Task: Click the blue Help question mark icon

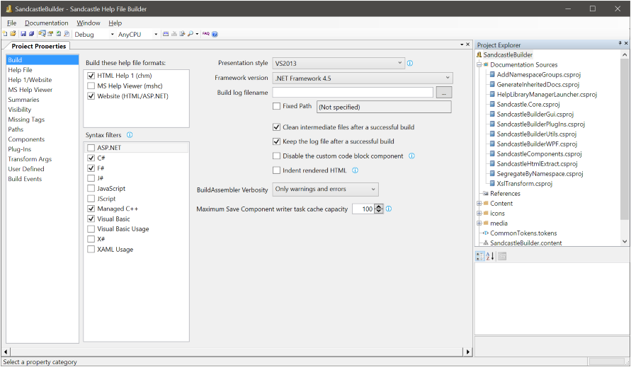Action: click(215, 34)
